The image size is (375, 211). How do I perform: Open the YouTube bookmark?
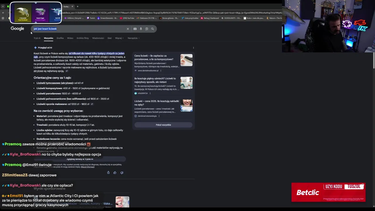point(127,18)
